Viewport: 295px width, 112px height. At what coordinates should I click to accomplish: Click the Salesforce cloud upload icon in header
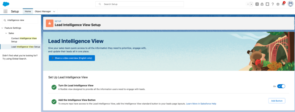click(x=262, y=4)
